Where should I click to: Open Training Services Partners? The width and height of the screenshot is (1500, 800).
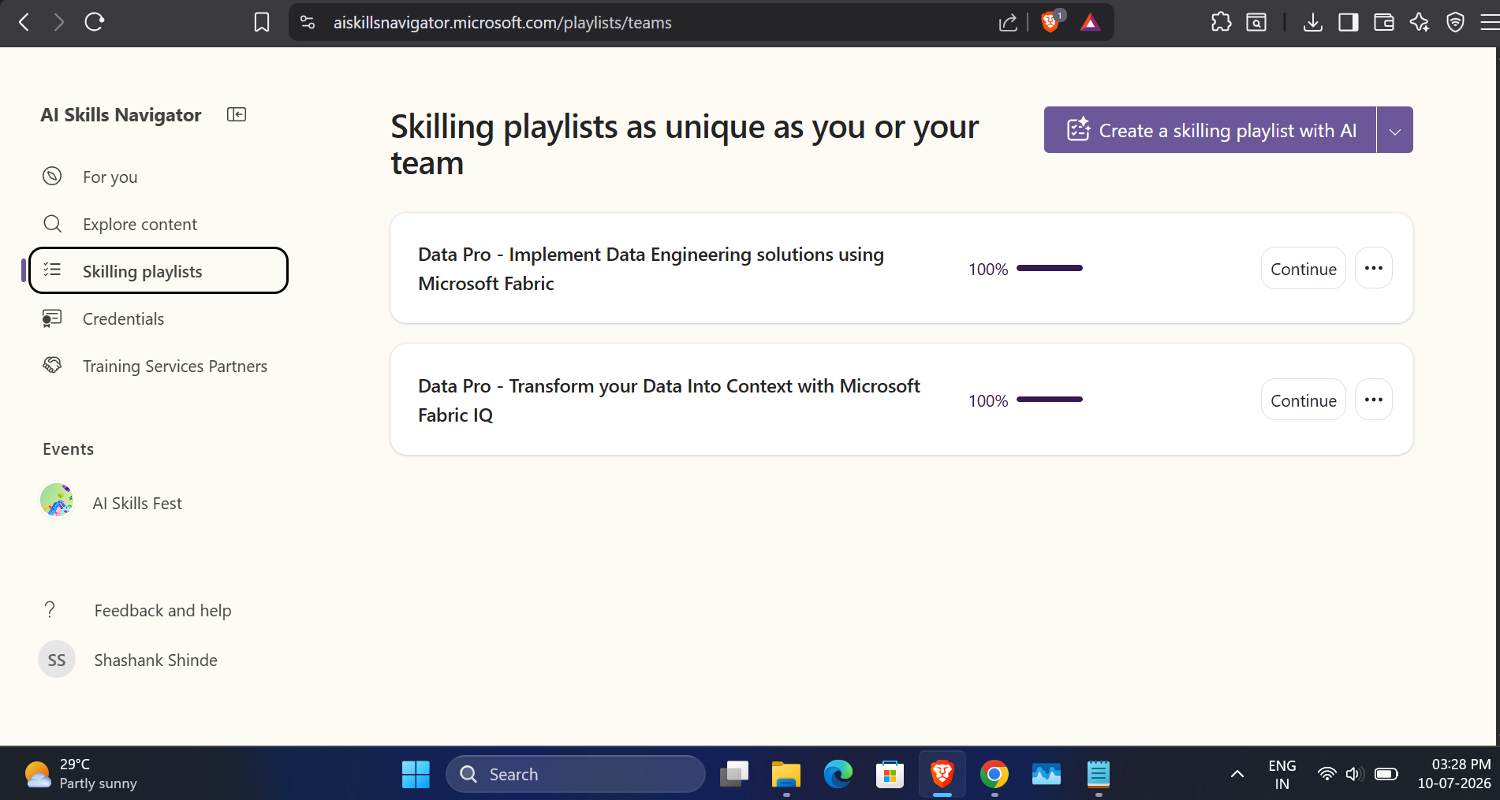(x=158, y=366)
